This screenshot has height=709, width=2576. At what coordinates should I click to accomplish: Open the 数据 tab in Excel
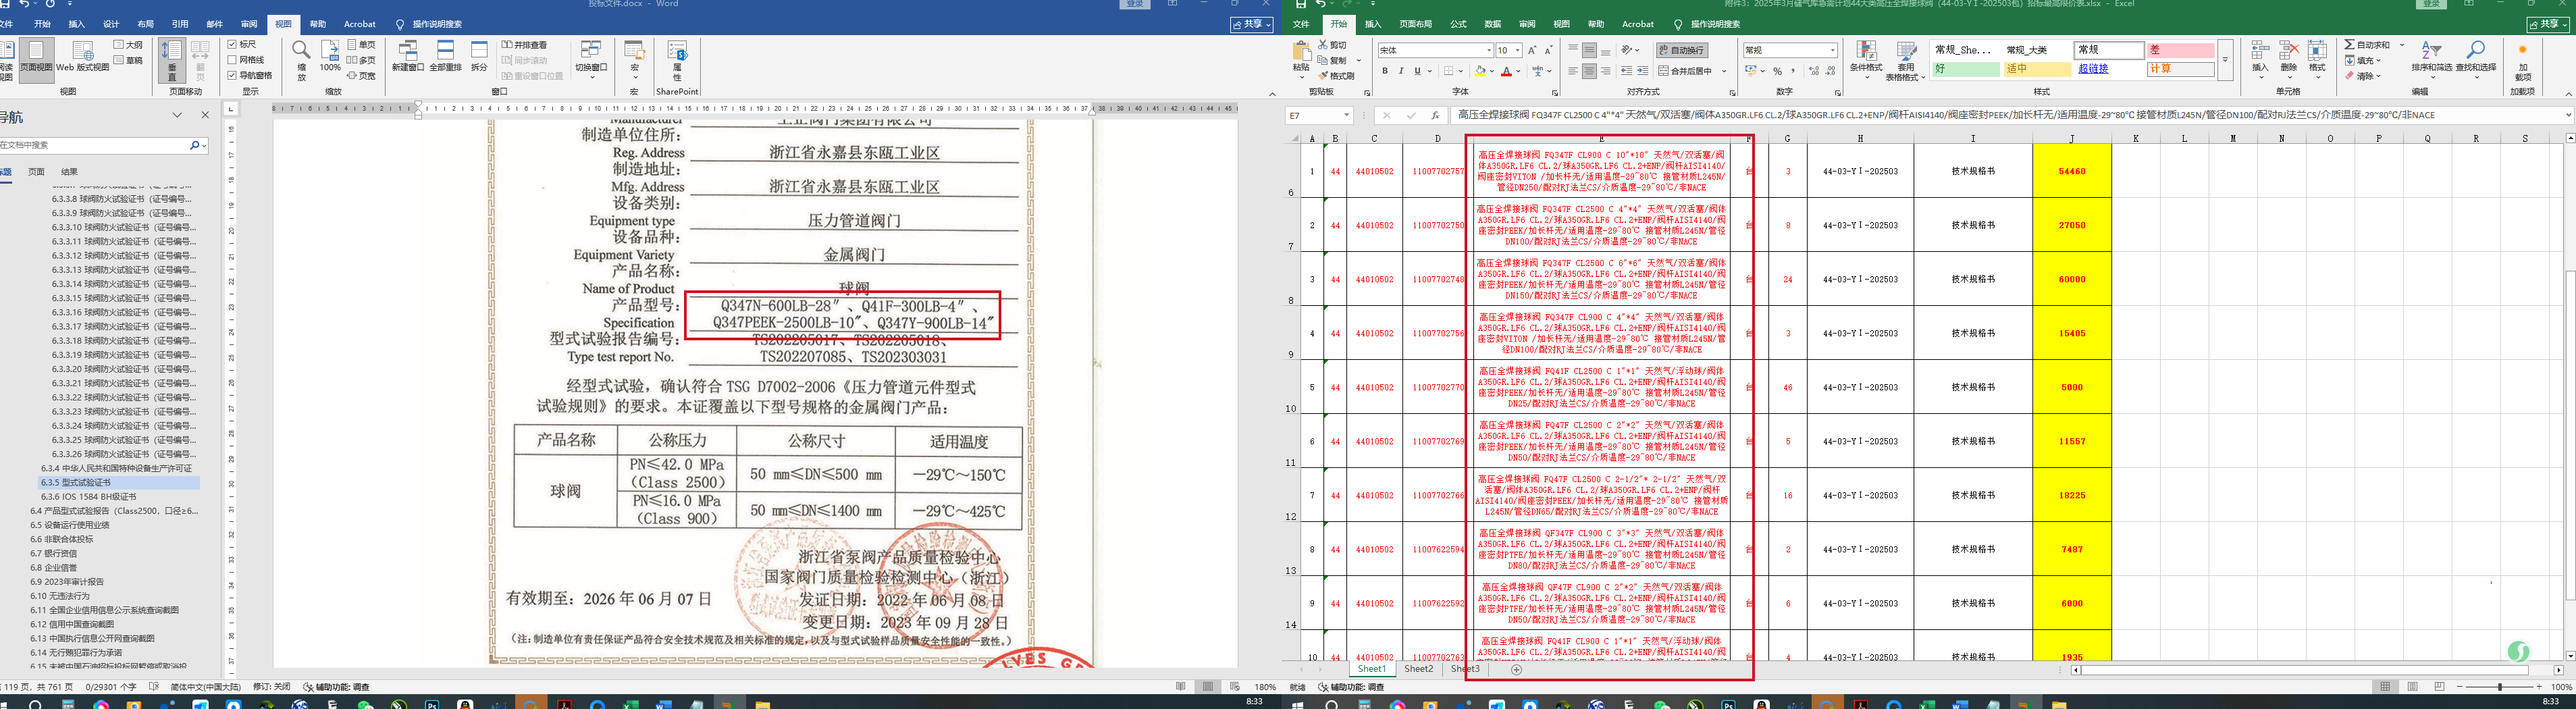[1493, 24]
